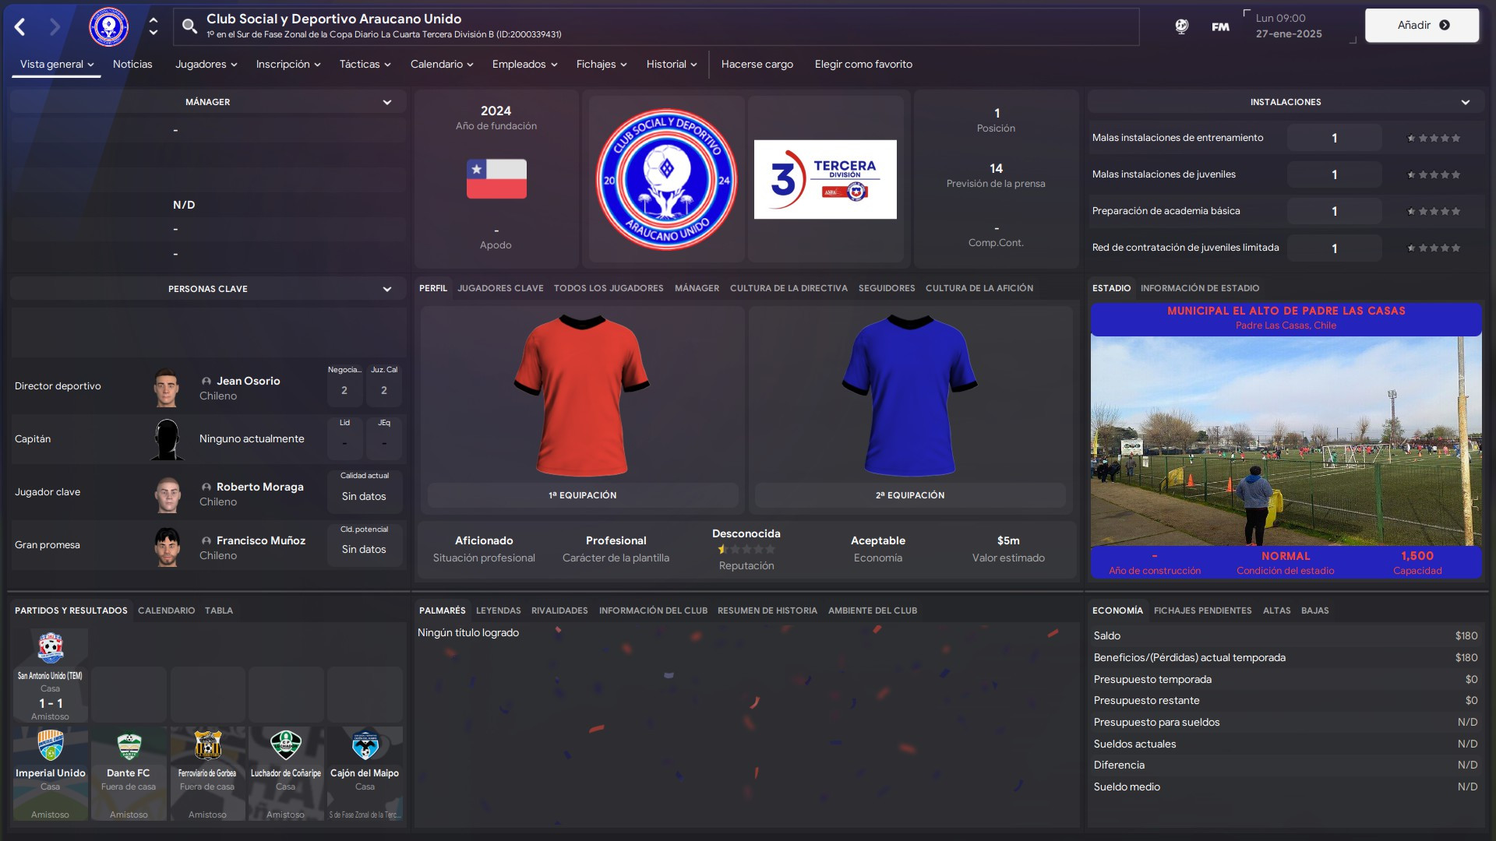Open Todos los jugadores tab
1496x841 pixels.
coord(609,288)
